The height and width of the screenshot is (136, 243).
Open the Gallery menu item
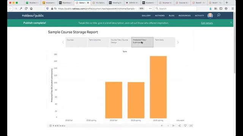pyautogui.click(x=146, y=15)
